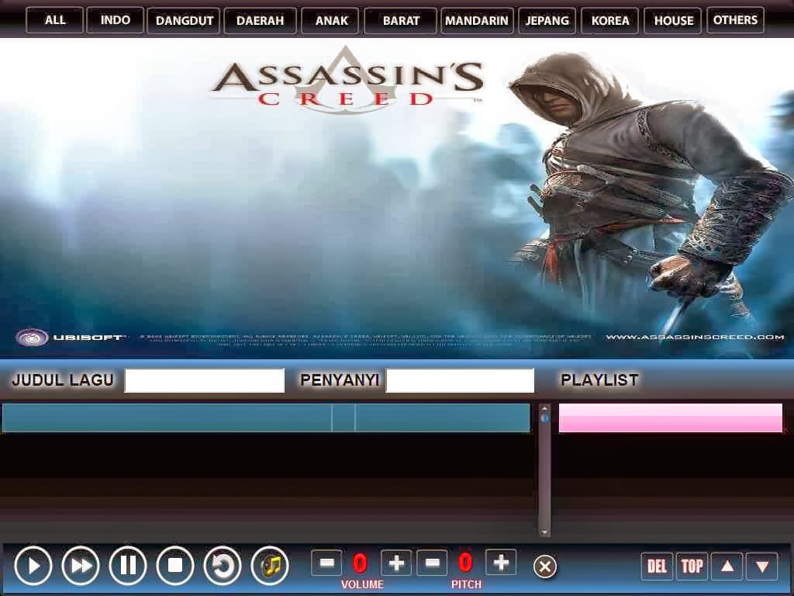
Task: Select the ALL genre tab
Action: [x=55, y=20]
